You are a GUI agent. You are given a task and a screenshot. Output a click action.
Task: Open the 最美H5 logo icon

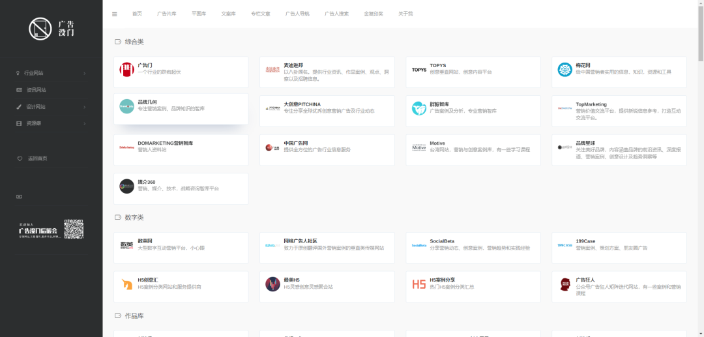(272, 284)
